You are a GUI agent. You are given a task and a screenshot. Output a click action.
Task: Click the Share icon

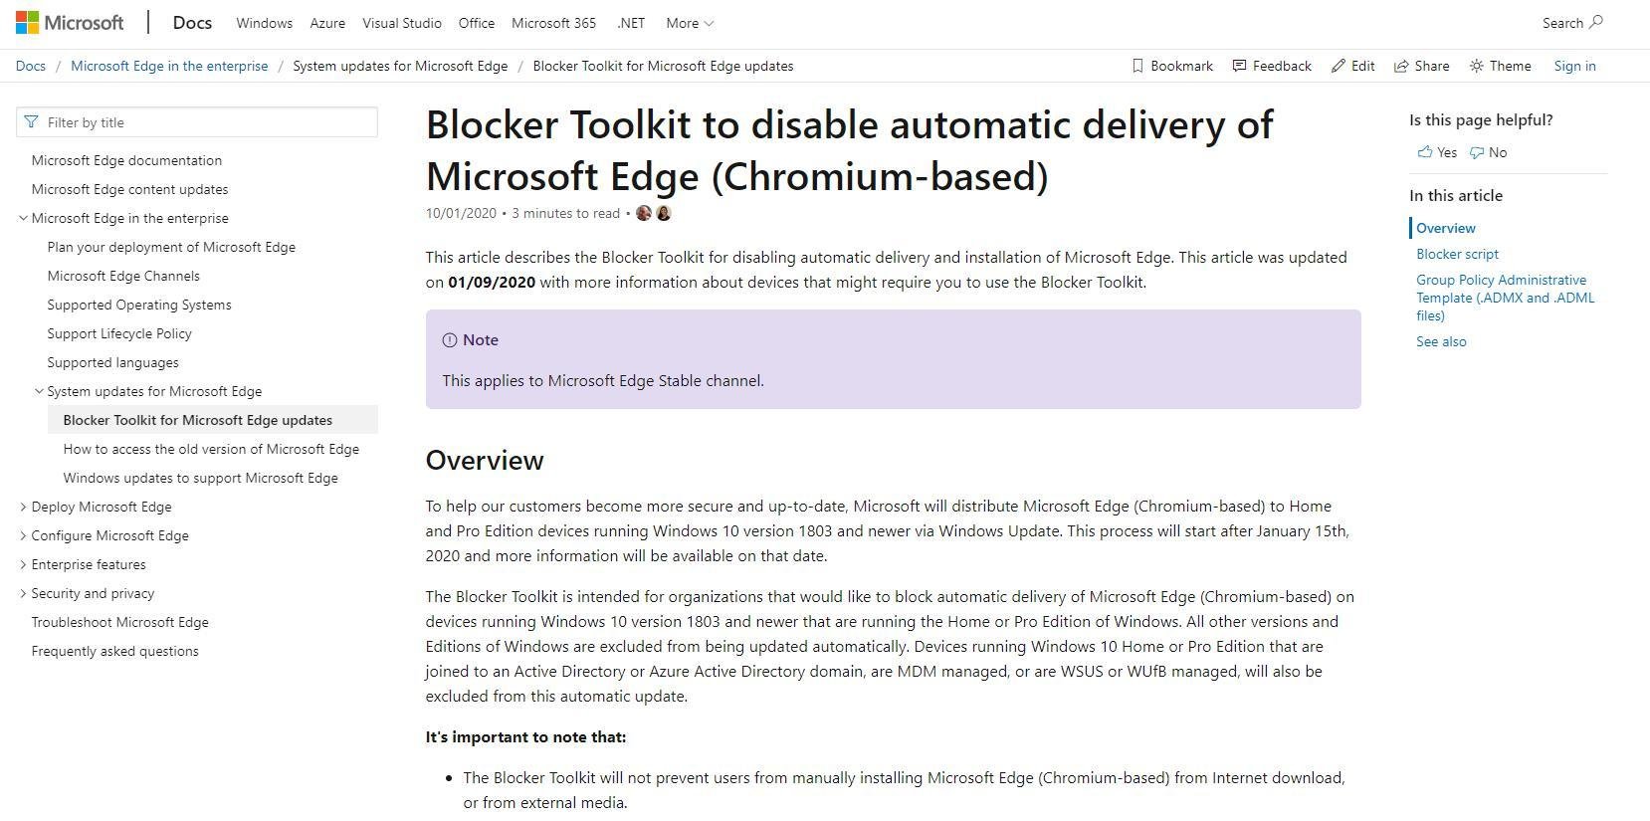click(1401, 66)
